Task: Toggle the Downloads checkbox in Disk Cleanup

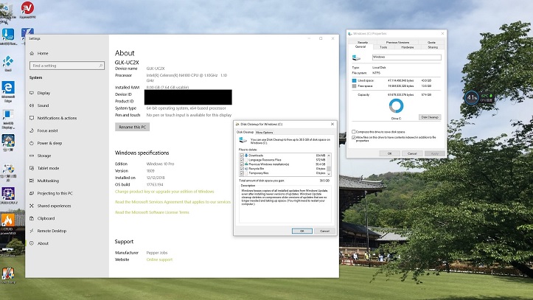Action: point(242,156)
